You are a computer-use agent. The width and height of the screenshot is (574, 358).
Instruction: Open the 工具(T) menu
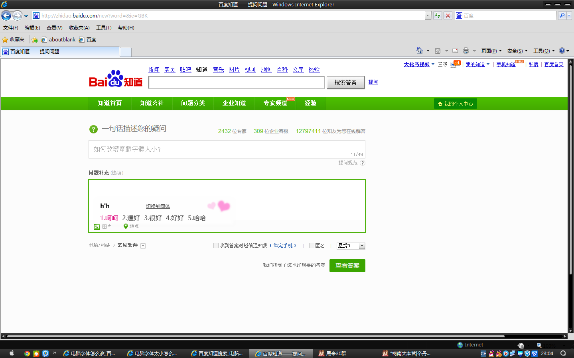click(x=104, y=27)
